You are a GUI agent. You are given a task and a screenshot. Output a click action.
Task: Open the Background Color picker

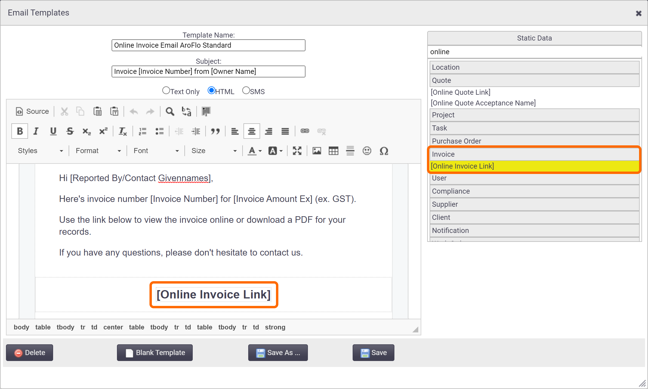click(275, 151)
